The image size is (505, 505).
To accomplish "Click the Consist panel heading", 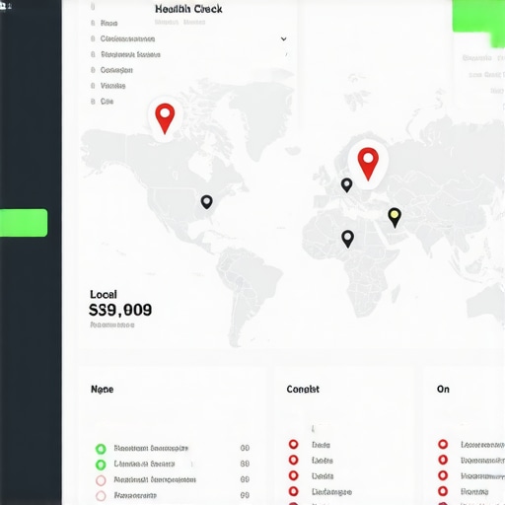I will 303,390.
